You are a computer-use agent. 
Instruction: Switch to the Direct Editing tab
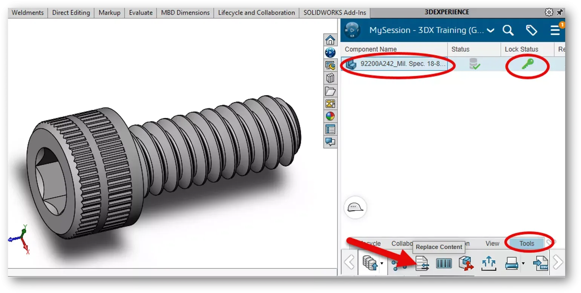[x=71, y=12]
